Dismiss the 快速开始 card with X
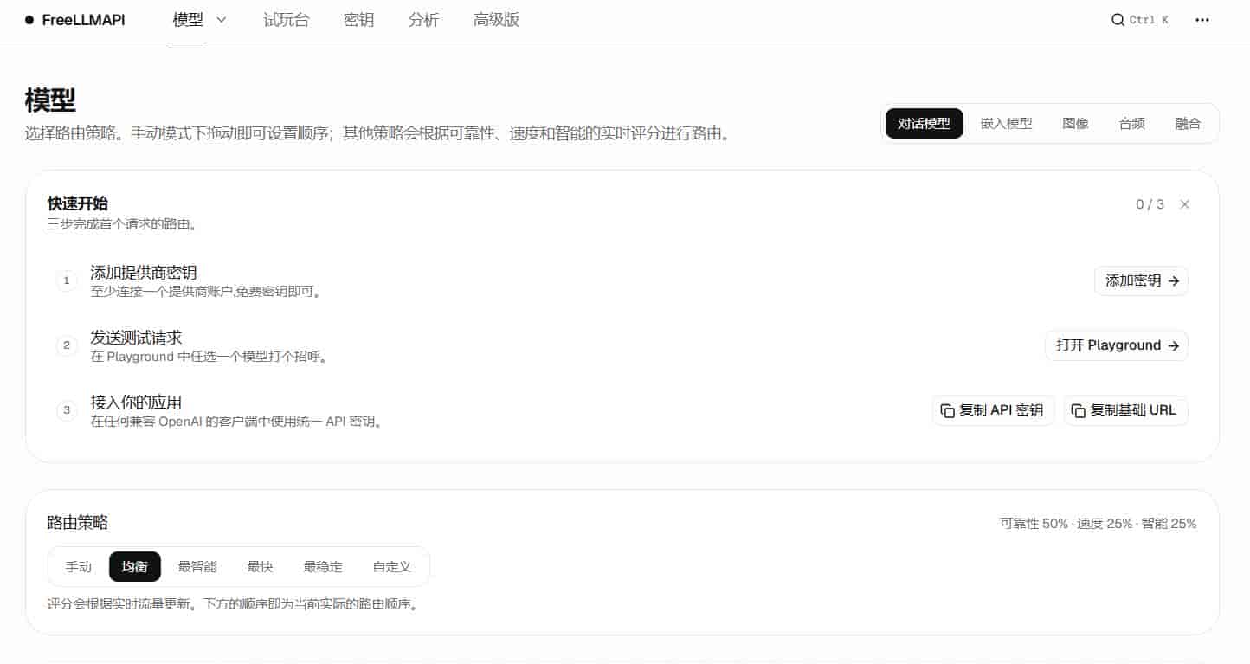This screenshot has height=664, width=1250. [x=1185, y=204]
